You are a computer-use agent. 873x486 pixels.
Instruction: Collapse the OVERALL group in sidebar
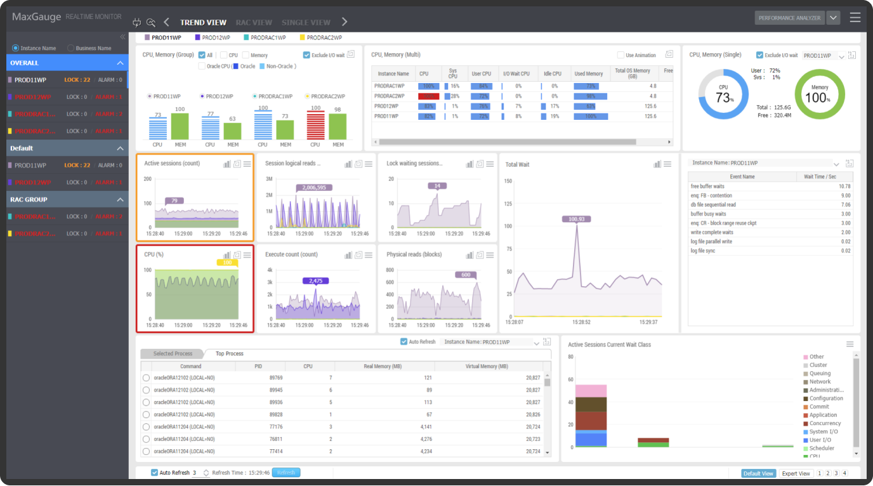[x=120, y=63]
